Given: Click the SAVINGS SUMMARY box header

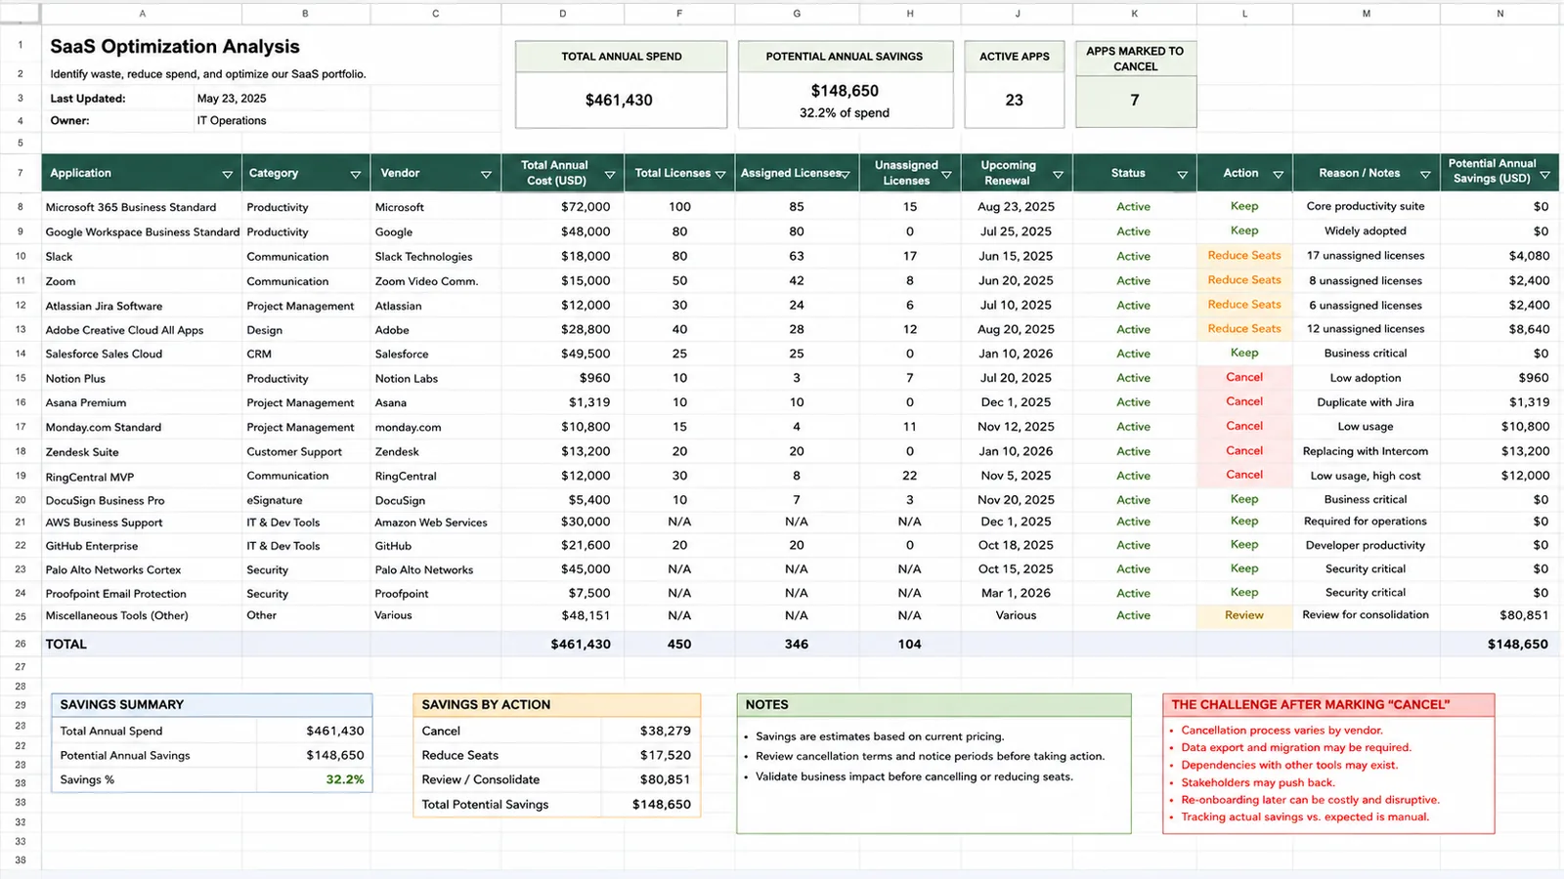Looking at the screenshot, I should click(x=211, y=705).
